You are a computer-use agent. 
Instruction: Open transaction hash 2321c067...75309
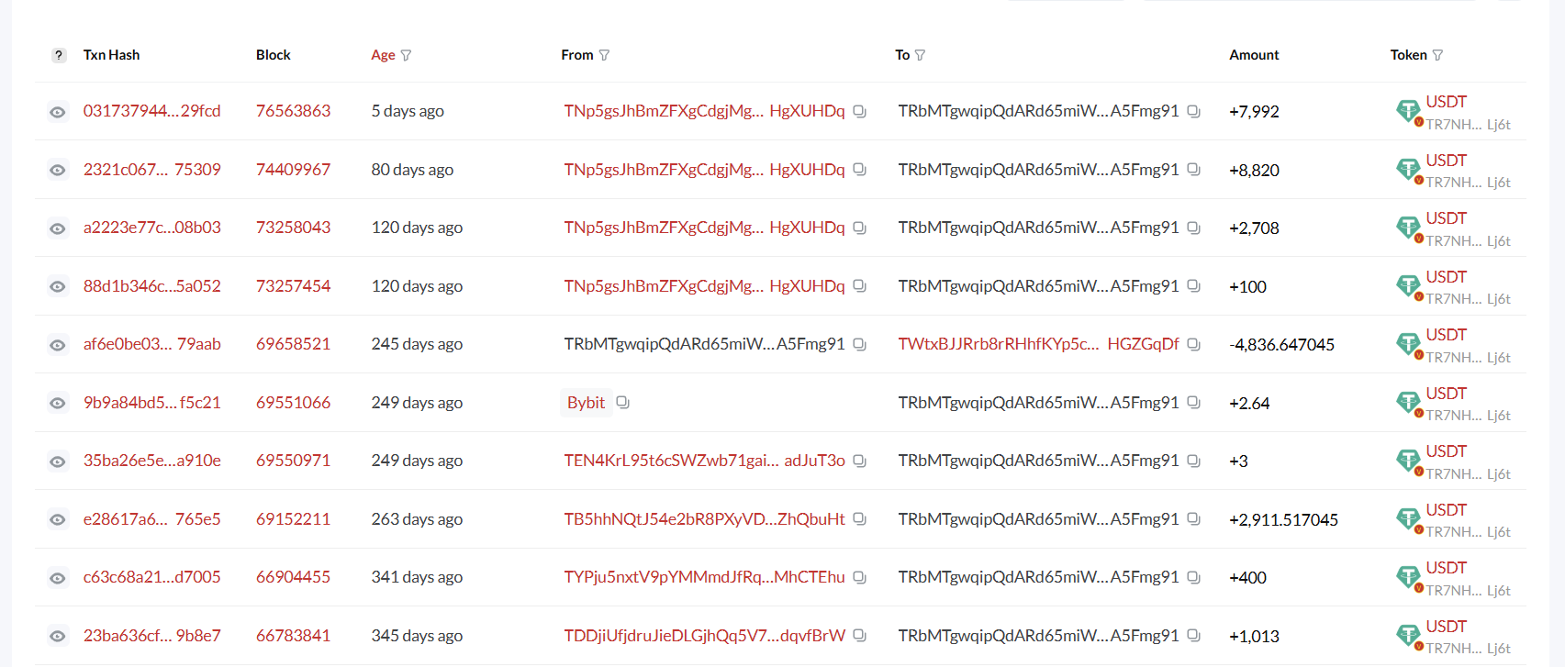pyautogui.click(x=151, y=170)
